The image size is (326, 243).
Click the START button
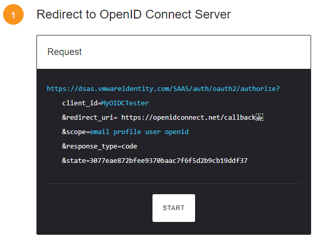[x=174, y=208]
